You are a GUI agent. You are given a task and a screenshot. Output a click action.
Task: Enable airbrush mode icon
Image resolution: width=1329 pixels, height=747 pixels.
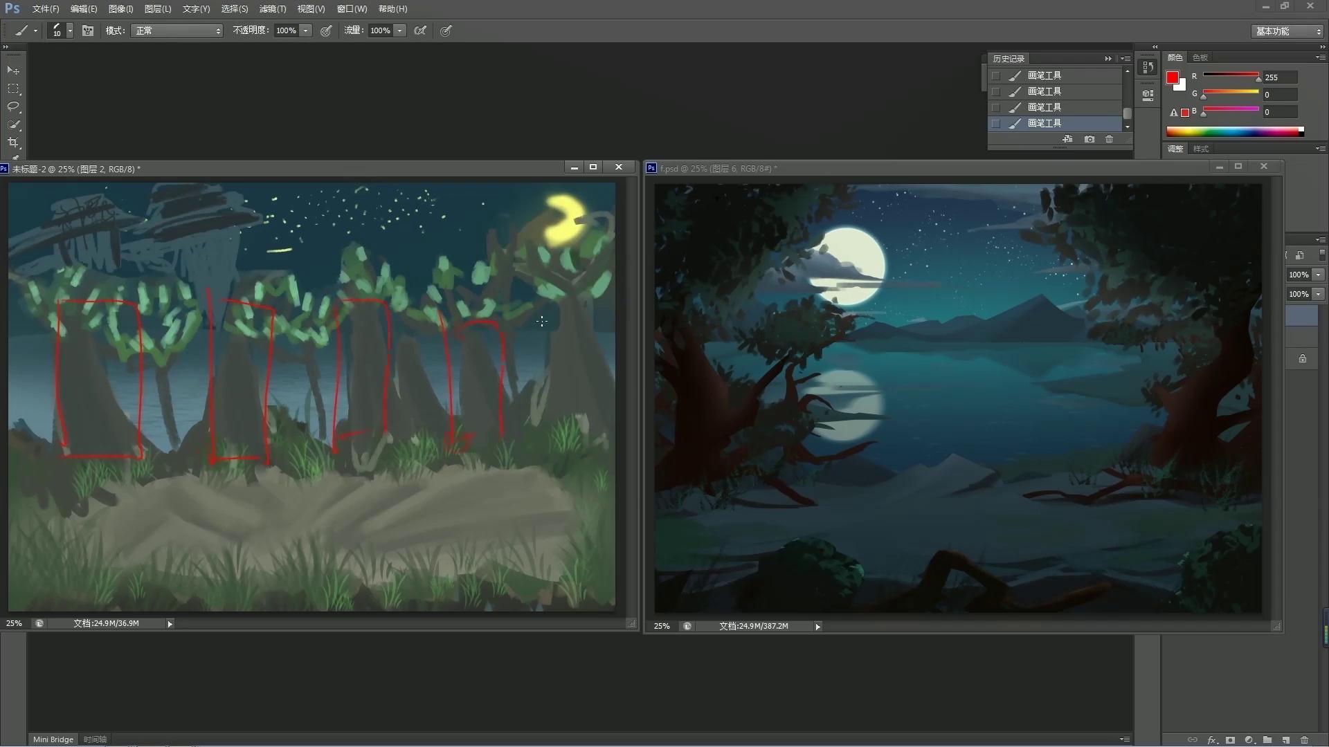pyautogui.click(x=420, y=30)
